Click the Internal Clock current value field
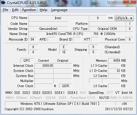Image resolution: width=137 pixels, height=115 pixels. click(x=44, y=66)
